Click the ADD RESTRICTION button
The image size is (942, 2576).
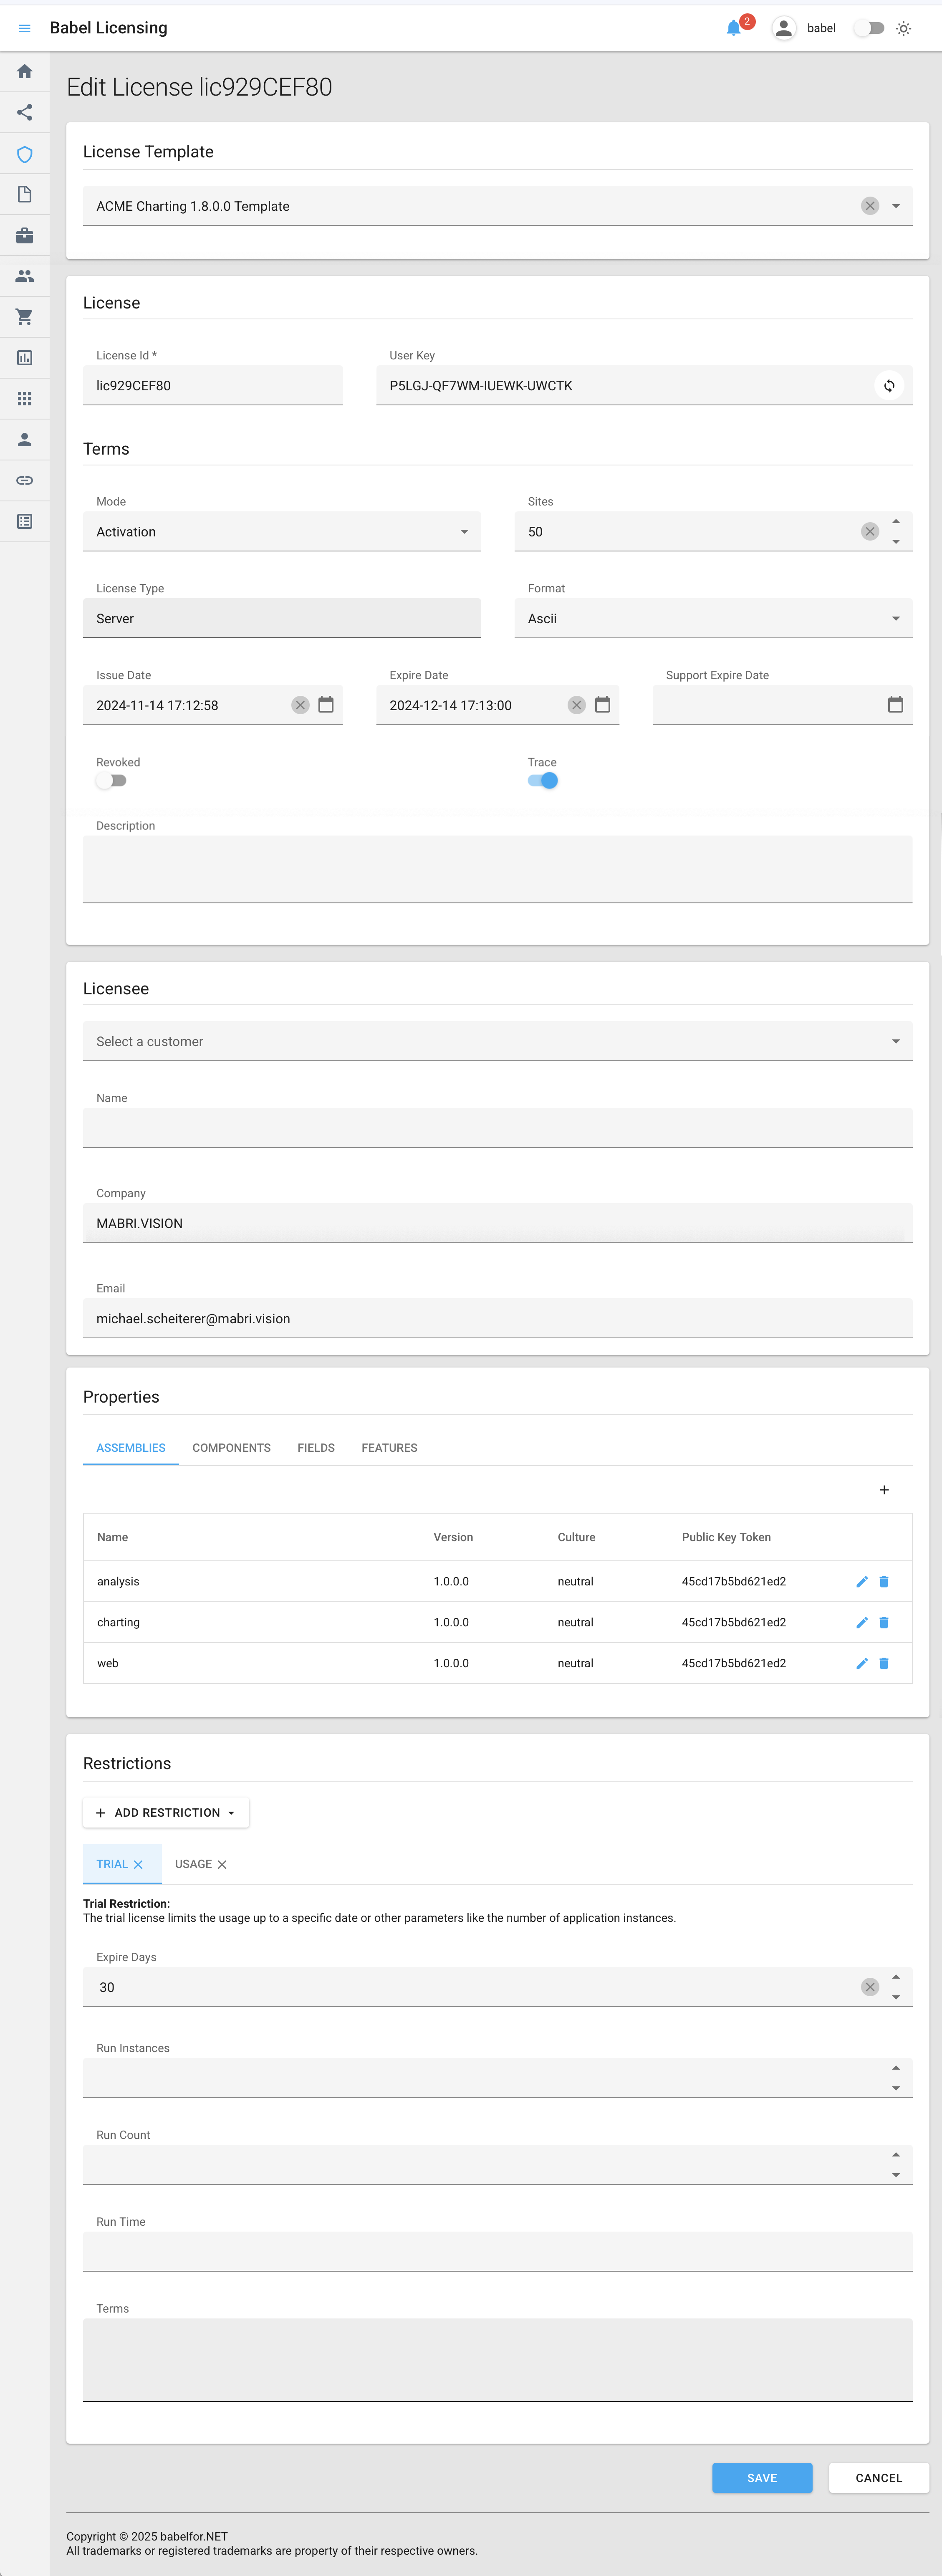[x=166, y=1812]
